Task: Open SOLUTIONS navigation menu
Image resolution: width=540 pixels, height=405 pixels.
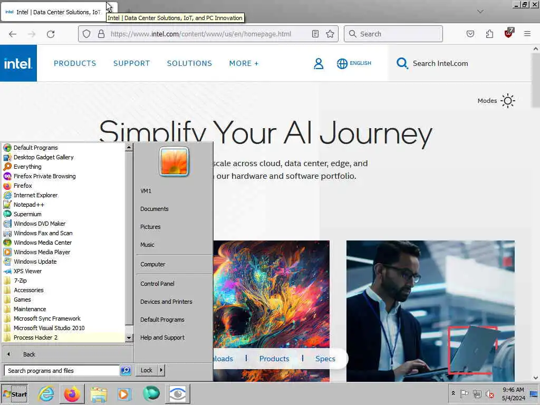Action: 189,63
